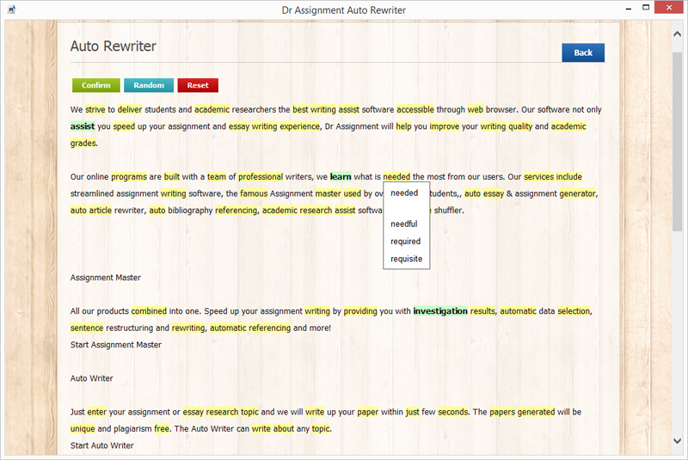
Task: Click the red Reset button
Action: click(198, 85)
